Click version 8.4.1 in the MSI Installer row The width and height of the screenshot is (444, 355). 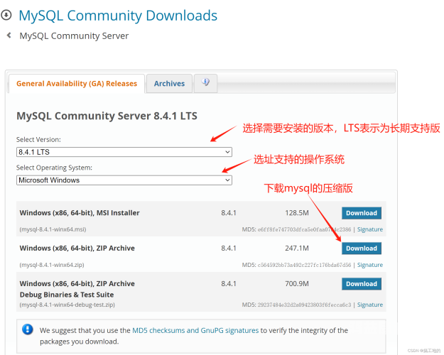(229, 213)
